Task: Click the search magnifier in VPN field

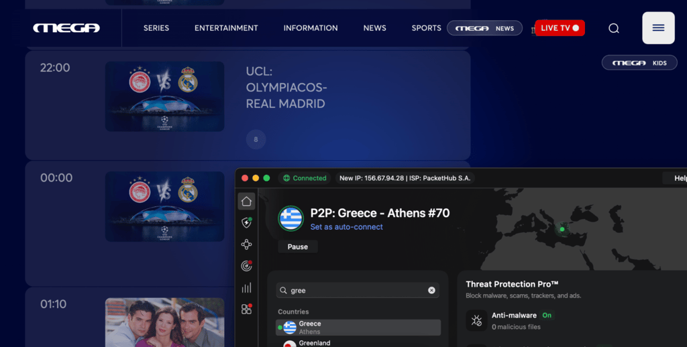Action: [x=284, y=290]
